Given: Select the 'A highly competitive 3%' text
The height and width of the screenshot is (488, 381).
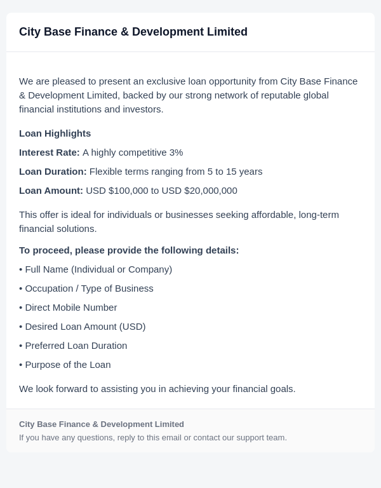Looking at the screenshot, I should tap(133, 152).
